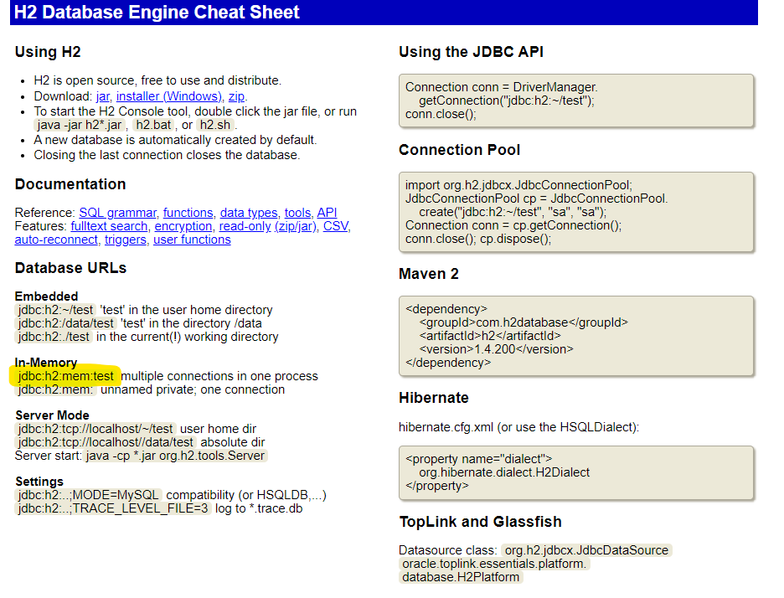
Task: Open the fulltext search feature link
Action: point(109,226)
